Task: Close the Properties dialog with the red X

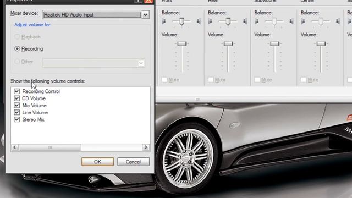Action: click(x=148, y=1)
